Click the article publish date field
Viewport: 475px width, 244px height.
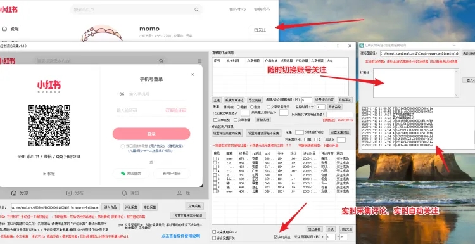point(339,114)
